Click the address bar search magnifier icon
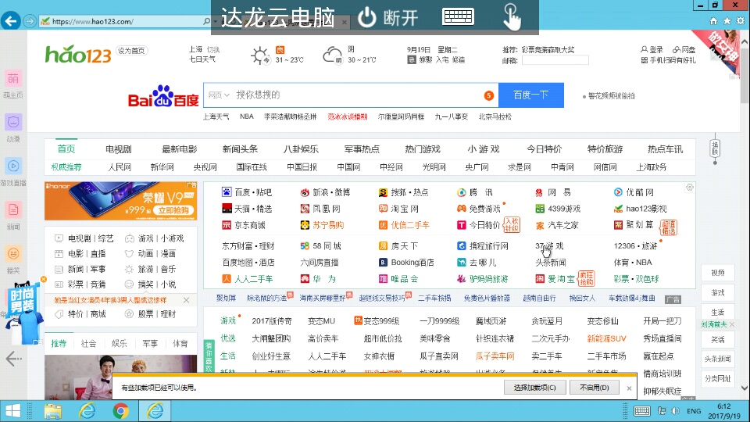Screen dimensions: 750x422 [206, 22]
